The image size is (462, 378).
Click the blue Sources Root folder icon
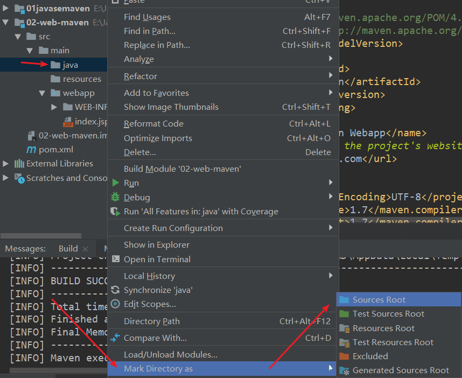click(x=344, y=300)
